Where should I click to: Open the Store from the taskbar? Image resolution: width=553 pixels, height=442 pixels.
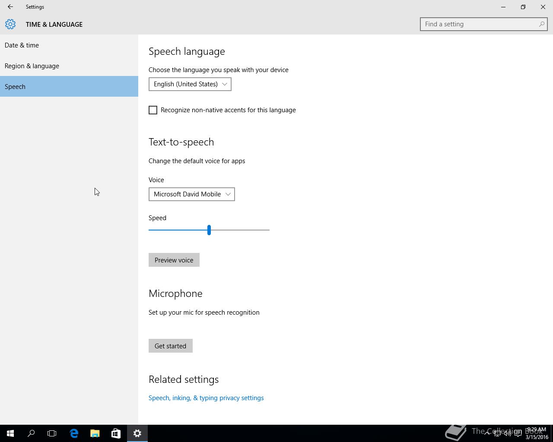pos(116,433)
